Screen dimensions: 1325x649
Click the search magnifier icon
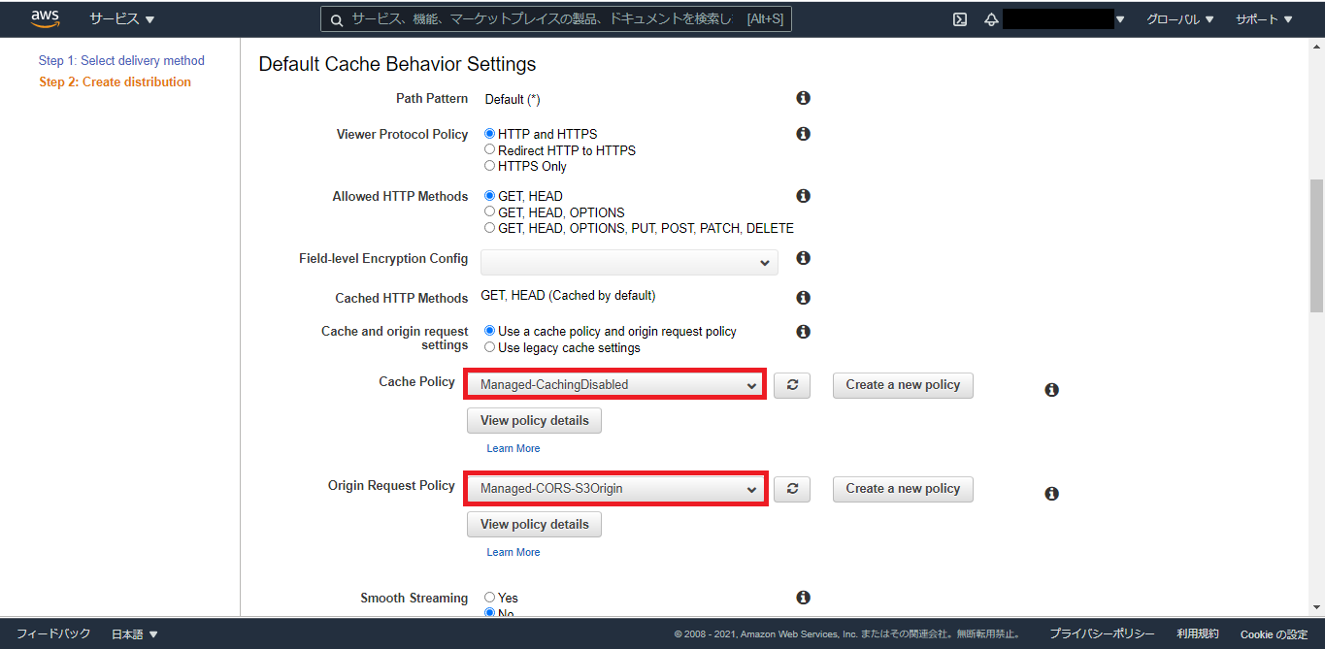337,19
